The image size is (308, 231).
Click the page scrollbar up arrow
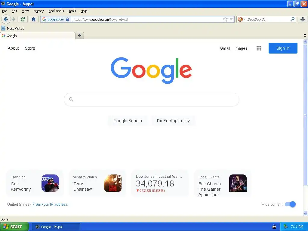pos(305,42)
